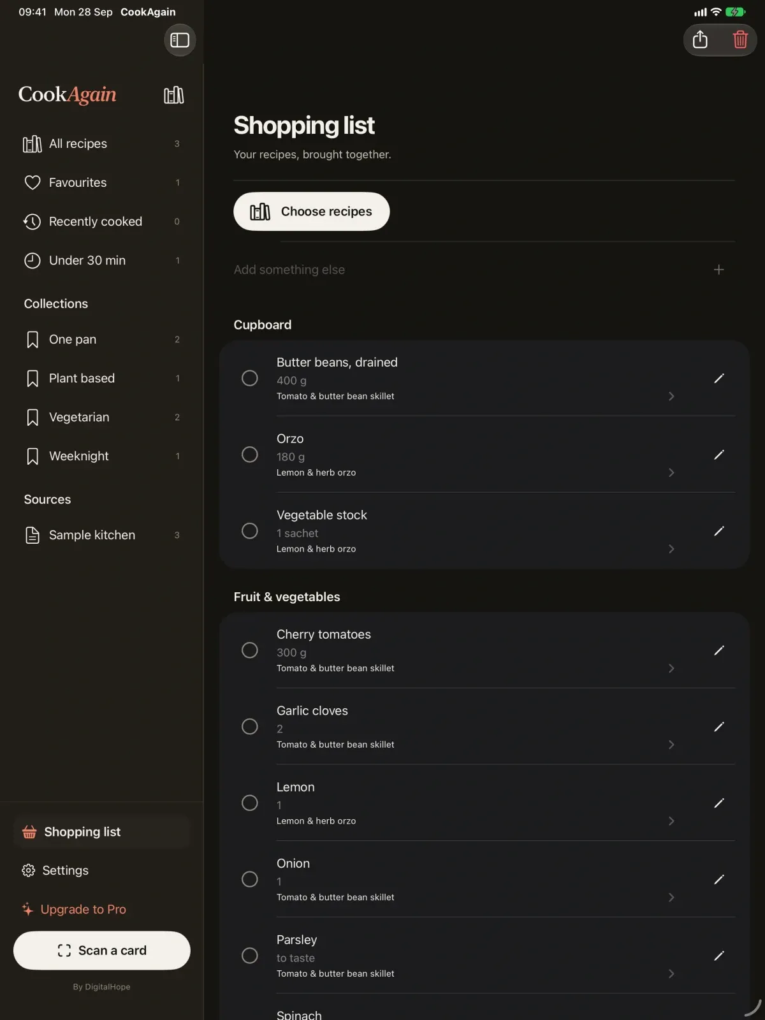Edit Cherry tomatoes with pencil icon
Screen dimensions: 765x1020
pyautogui.click(x=718, y=650)
